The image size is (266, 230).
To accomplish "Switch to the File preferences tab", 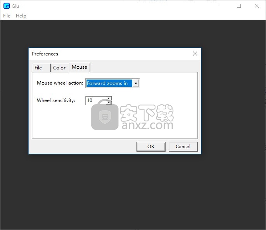I will point(38,68).
